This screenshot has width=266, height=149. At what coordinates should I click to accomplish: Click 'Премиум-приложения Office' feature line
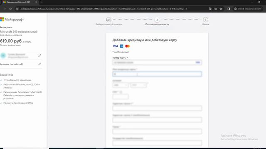click(x=18, y=103)
